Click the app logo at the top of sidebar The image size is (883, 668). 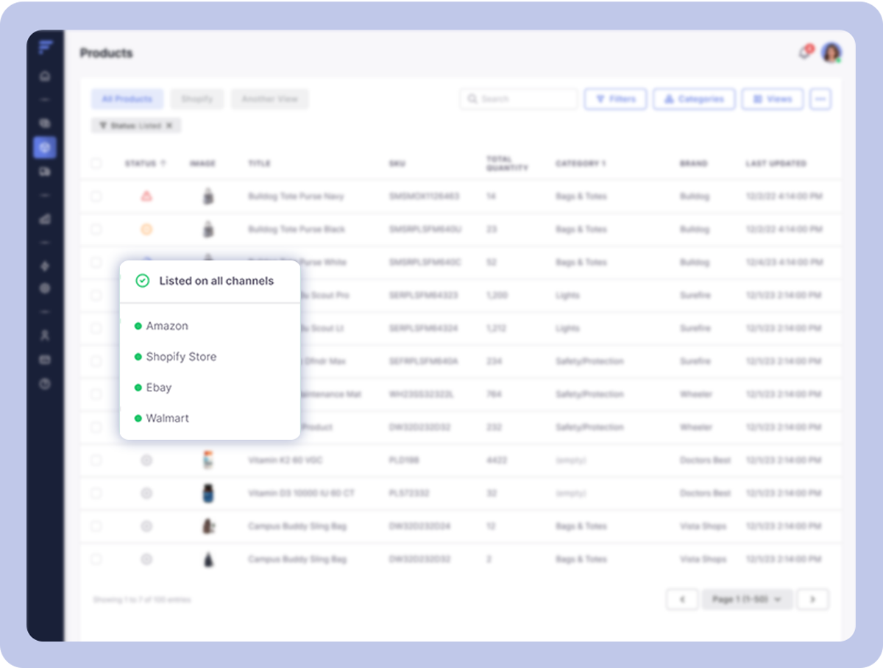pyautogui.click(x=46, y=47)
